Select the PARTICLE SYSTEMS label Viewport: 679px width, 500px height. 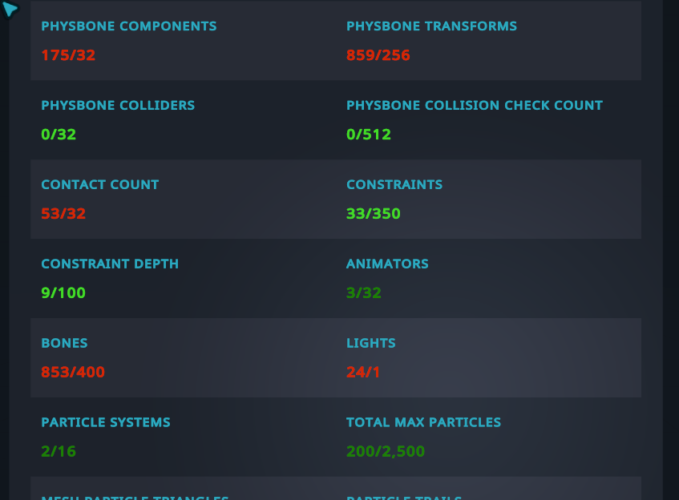[x=106, y=422]
